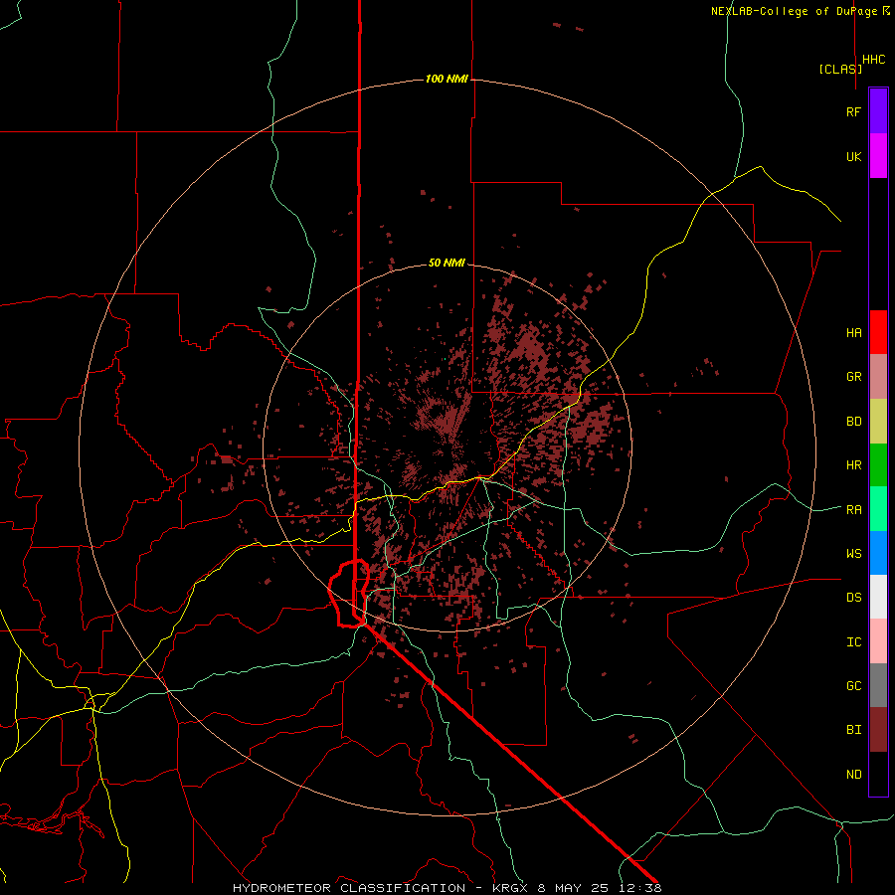Screen dimensions: 895x895
Task: Click the ND black legend swatch
Action: 878,774
